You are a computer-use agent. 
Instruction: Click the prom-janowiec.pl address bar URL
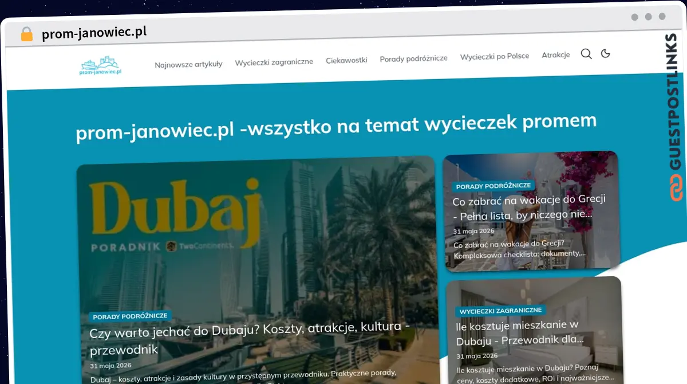click(94, 33)
